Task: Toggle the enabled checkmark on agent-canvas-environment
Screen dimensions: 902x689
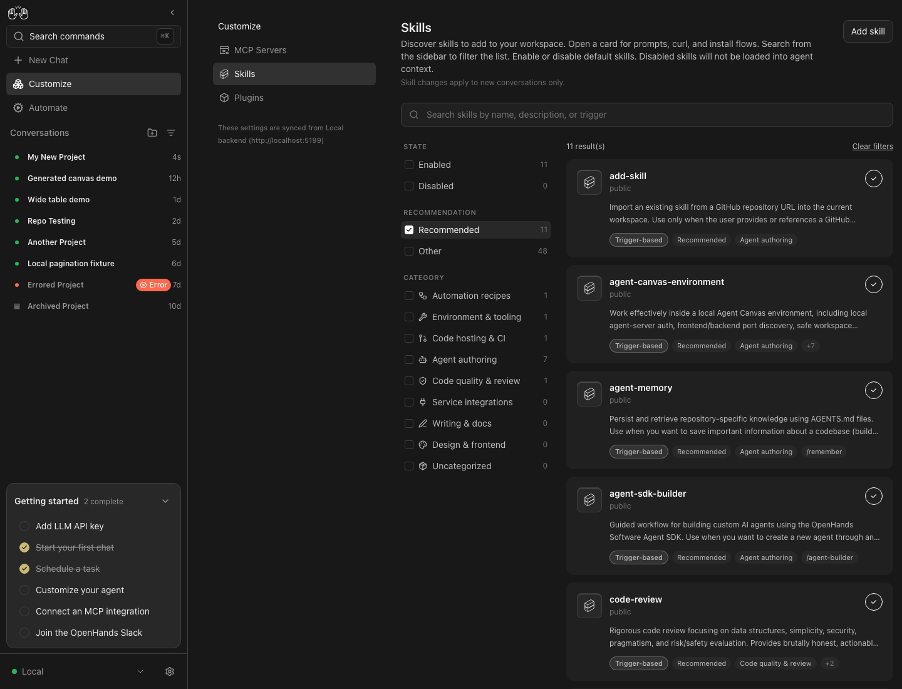Action: 874,284
